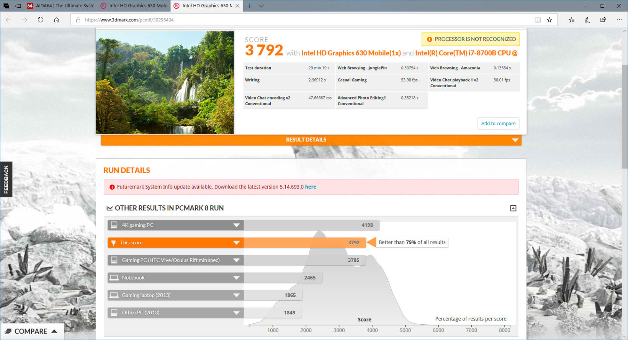
Task: Click the monitor icon in Office PC (2013) row
Action: [114, 312]
